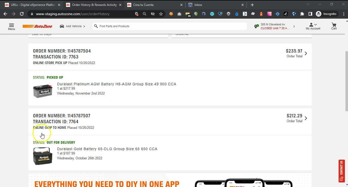Expand store info chevron beside Cleveland Av
Image resolution: width=348 pixels, height=187 pixels.
coord(294,26)
